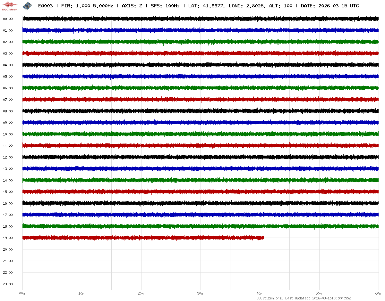Click the 10m mark on the minute axis
Screen dimensions: 385x301
pyautogui.click(x=81, y=293)
